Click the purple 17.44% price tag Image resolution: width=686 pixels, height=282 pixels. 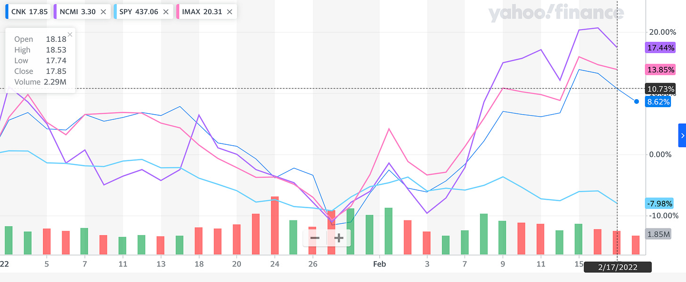point(660,47)
